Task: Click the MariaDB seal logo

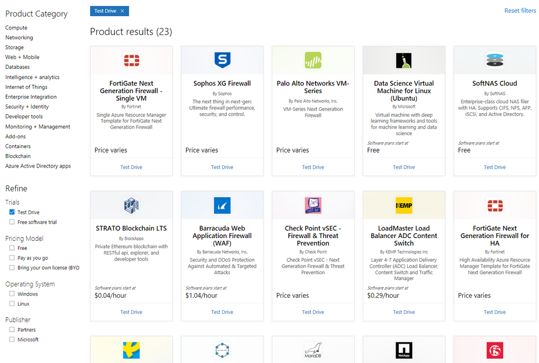Action: (x=313, y=350)
